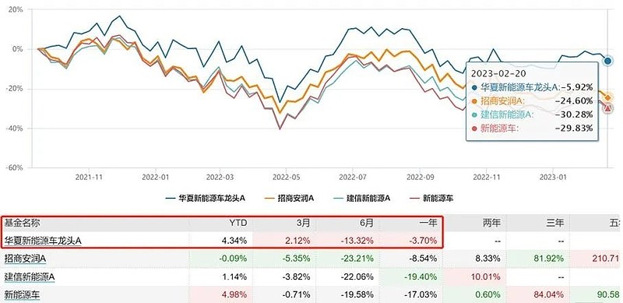The height and width of the screenshot is (303, 623).
Task: Click the 2022-05 date label on axis
Action: point(285,176)
